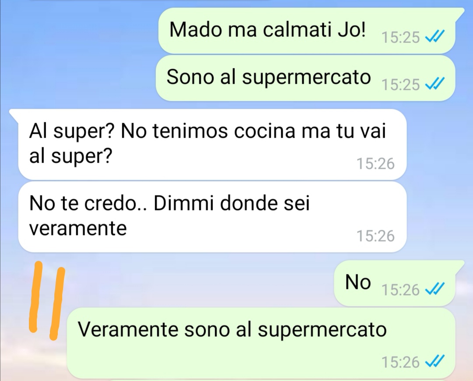Select the short "No" reply bubble

pyautogui.click(x=399, y=283)
